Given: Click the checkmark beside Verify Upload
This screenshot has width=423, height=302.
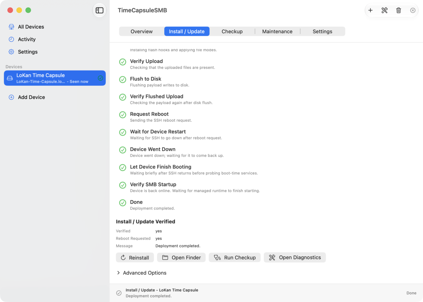Looking at the screenshot, I should point(123,62).
